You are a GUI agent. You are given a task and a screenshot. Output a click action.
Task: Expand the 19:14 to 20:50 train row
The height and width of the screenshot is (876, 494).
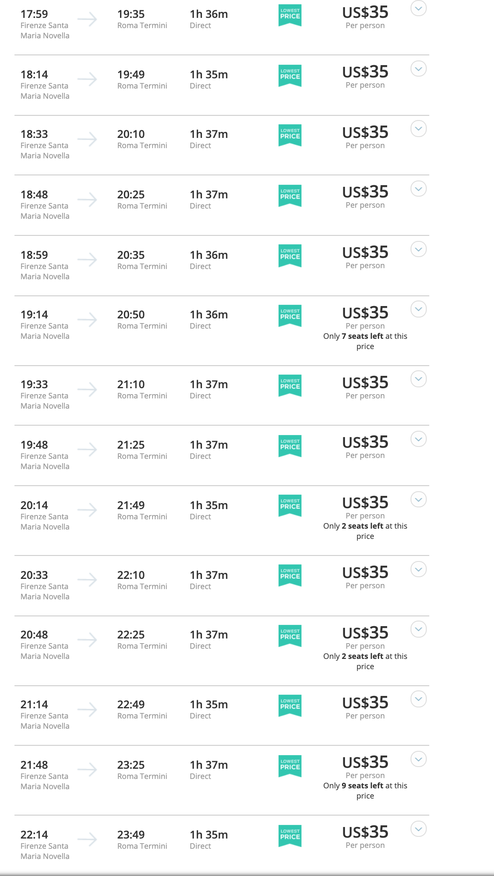(419, 309)
